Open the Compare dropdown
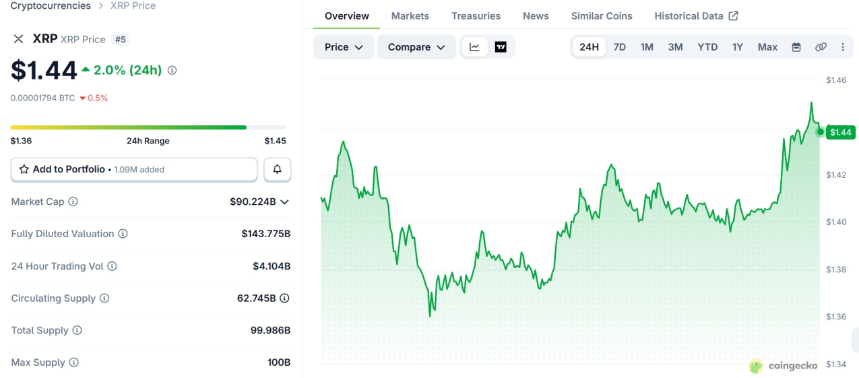 click(x=416, y=47)
